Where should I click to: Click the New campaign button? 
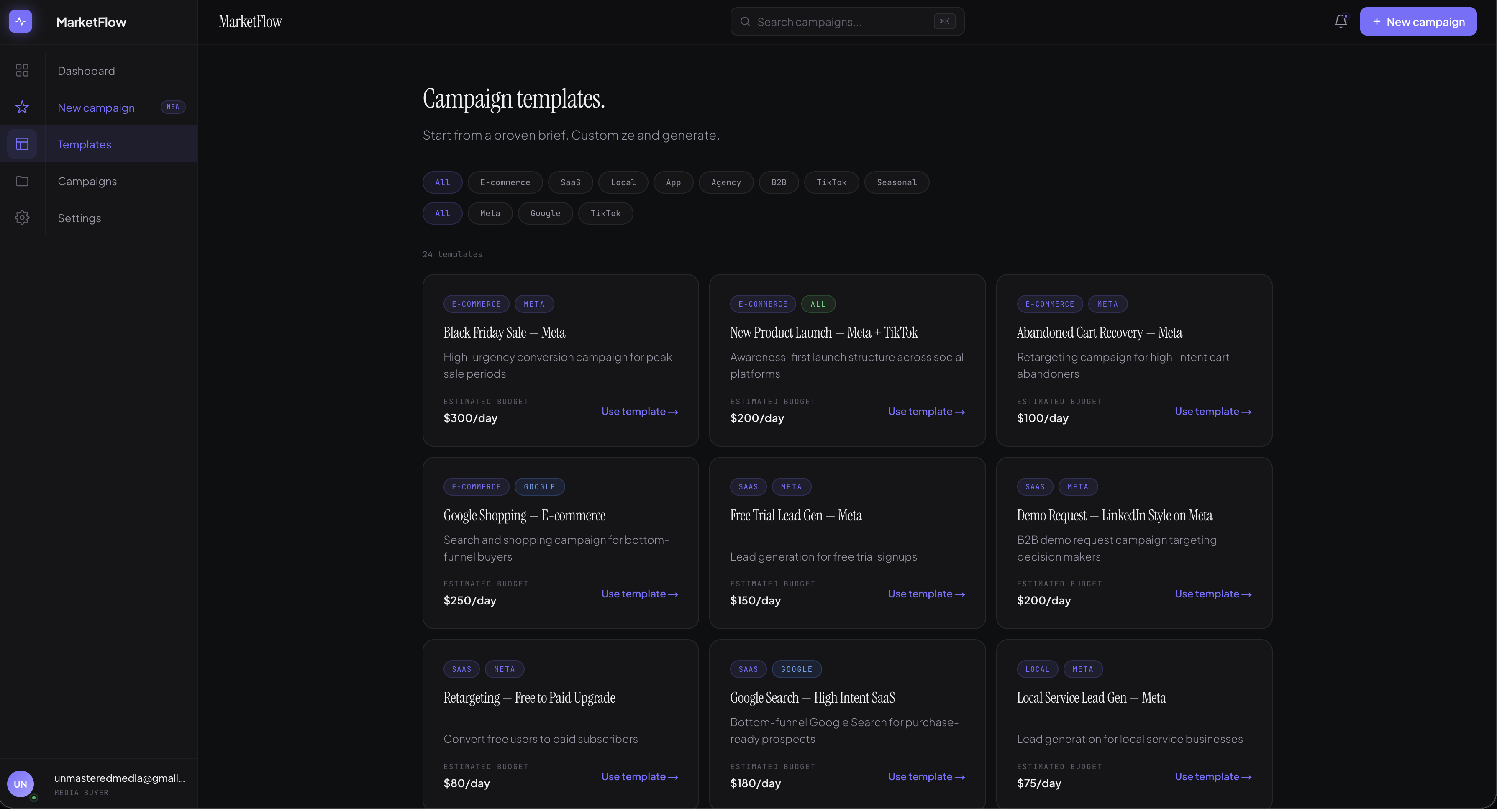pyautogui.click(x=1418, y=21)
